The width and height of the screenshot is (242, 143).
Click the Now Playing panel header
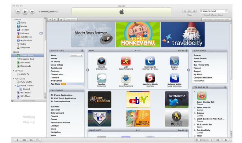point(29,101)
